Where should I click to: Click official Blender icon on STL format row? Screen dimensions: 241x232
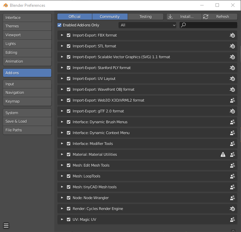(x=232, y=46)
